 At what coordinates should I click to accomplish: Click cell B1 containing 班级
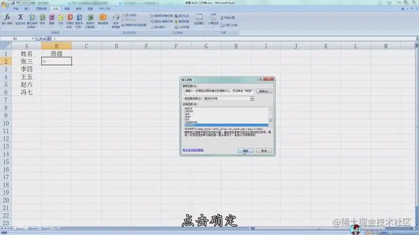(x=56, y=54)
